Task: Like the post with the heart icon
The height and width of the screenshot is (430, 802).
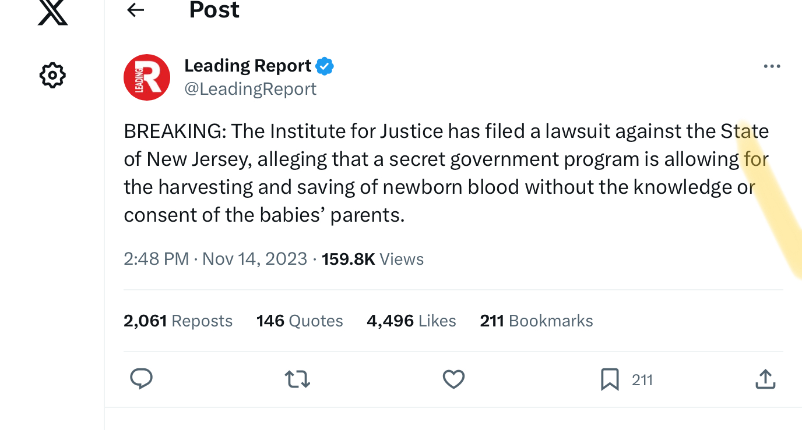Action: 453,379
